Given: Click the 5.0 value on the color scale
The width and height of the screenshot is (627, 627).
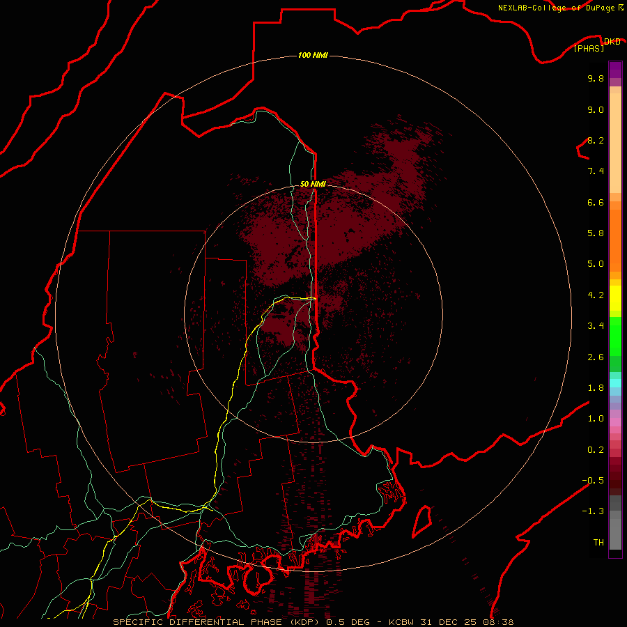Looking at the screenshot, I should (596, 264).
